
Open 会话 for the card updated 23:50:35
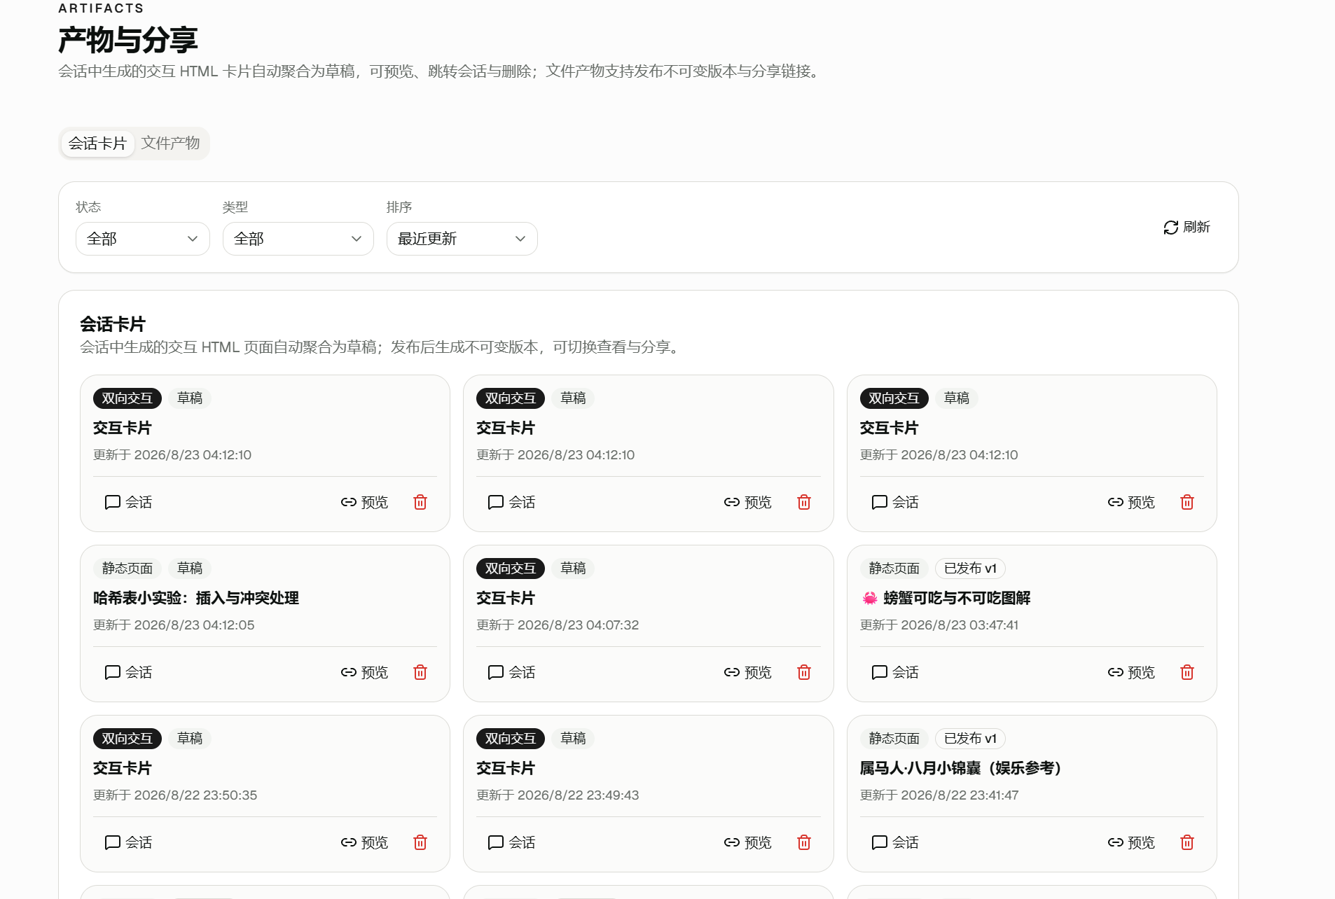[x=128, y=842]
